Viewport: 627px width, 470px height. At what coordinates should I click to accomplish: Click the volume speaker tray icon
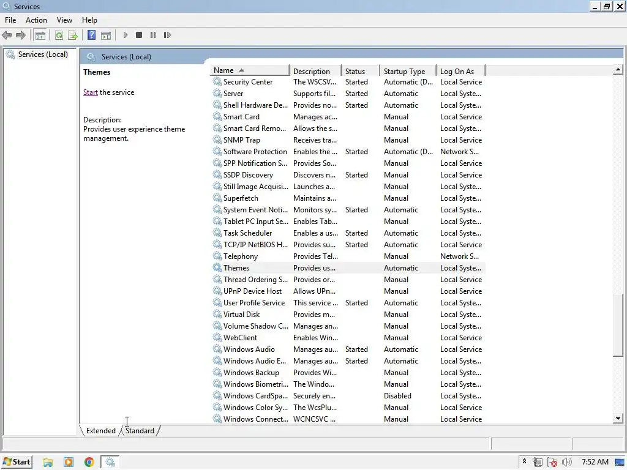(x=566, y=462)
